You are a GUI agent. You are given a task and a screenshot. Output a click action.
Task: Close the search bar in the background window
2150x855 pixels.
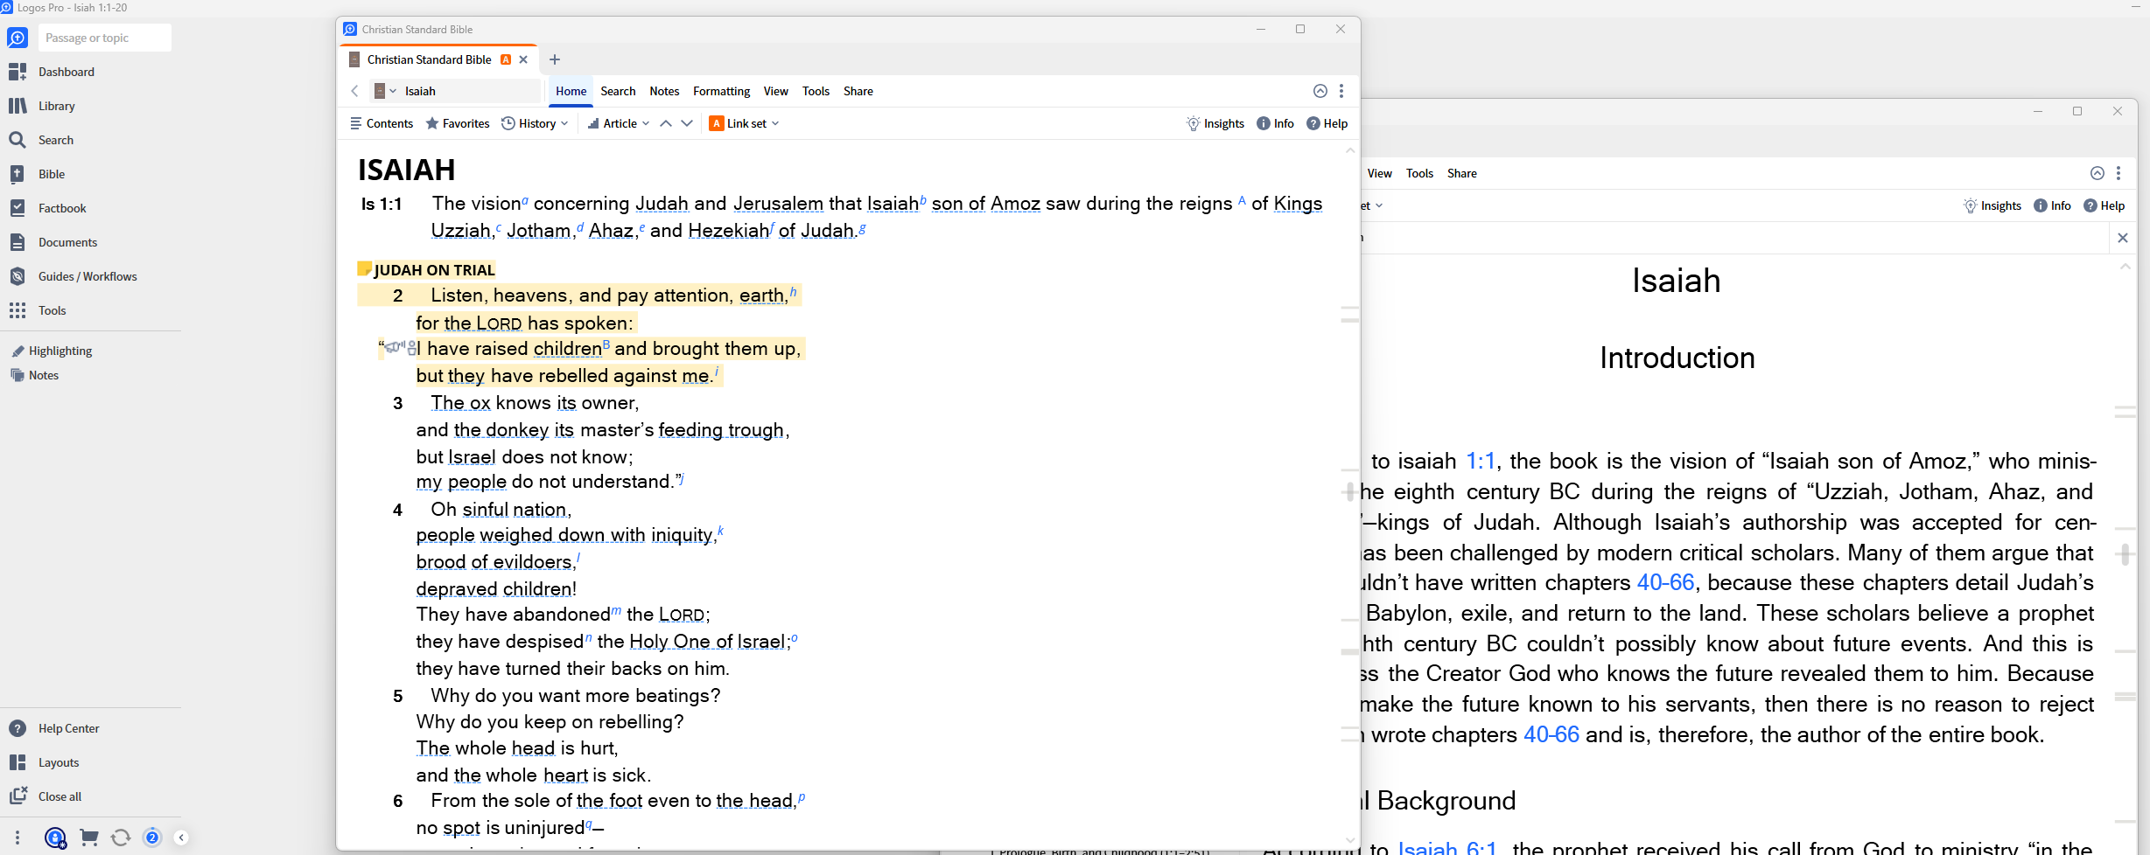tap(2122, 238)
